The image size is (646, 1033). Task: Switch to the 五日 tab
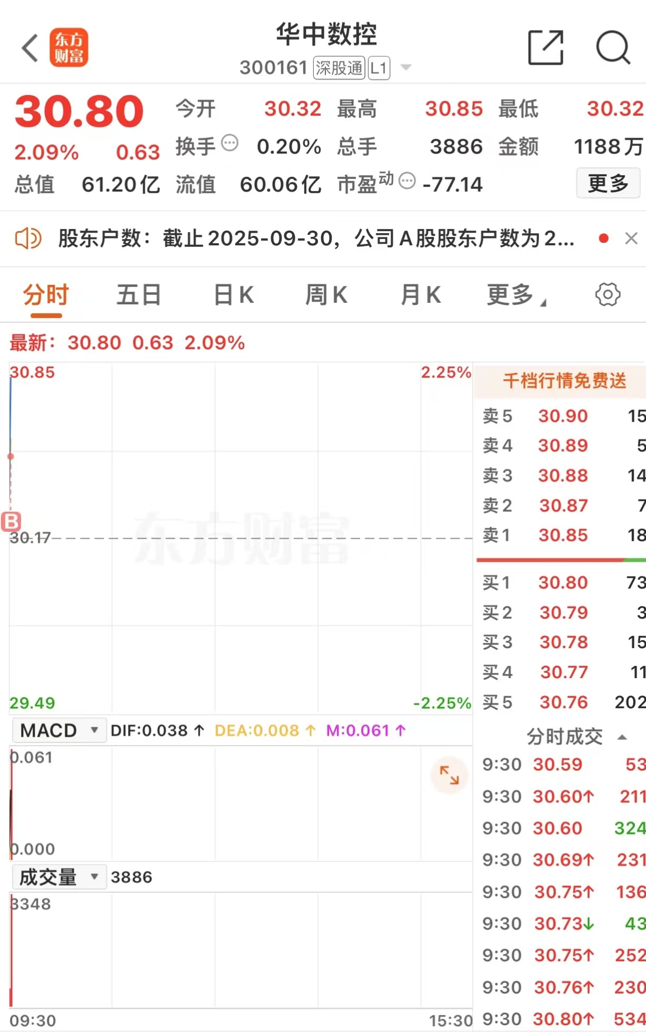coord(139,295)
